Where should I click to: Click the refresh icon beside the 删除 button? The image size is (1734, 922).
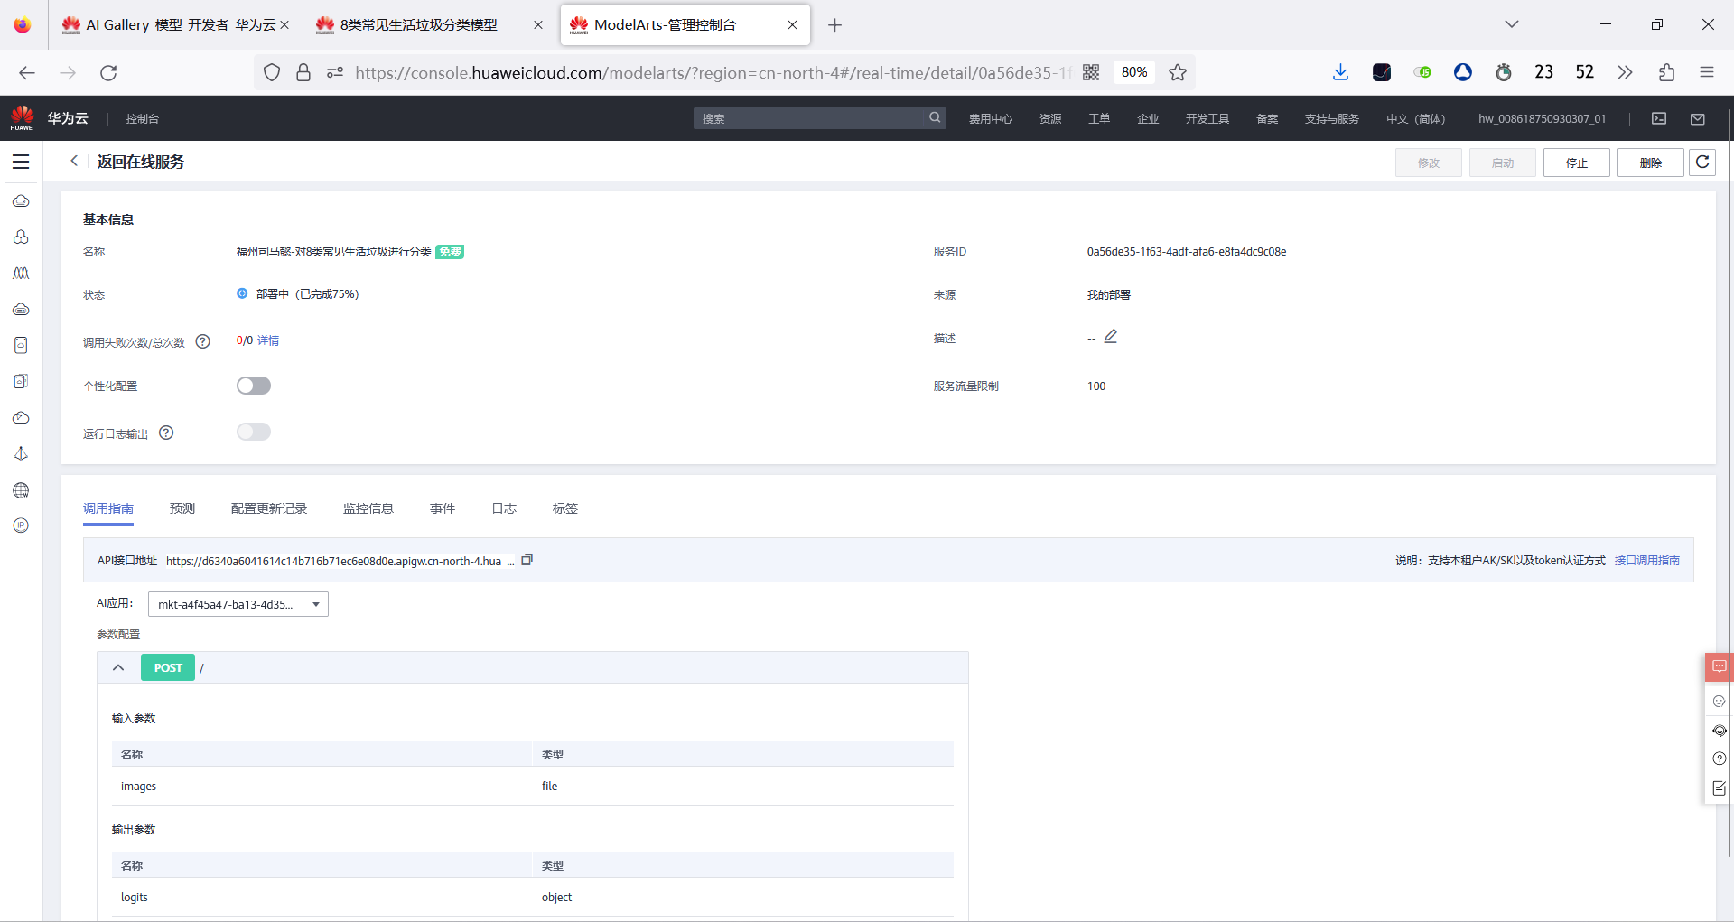coord(1702,163)
